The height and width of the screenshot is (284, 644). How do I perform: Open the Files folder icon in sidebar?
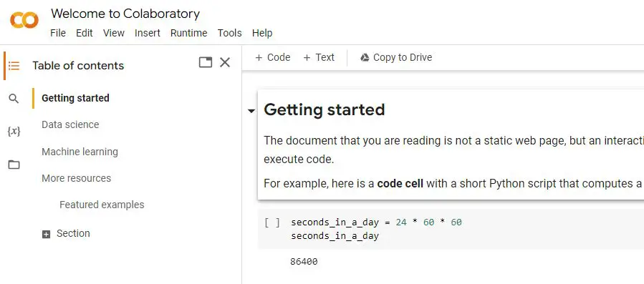14,165
